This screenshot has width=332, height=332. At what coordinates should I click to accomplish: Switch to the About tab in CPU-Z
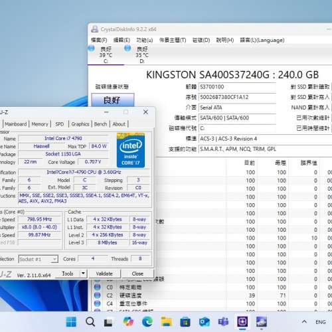[x=119, y=124]
